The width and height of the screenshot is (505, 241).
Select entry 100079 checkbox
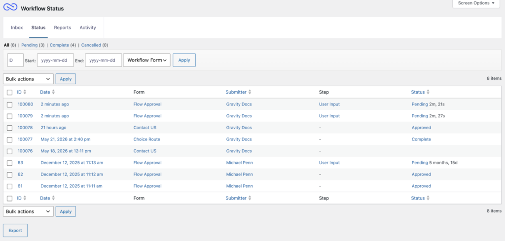click(10, 116)
